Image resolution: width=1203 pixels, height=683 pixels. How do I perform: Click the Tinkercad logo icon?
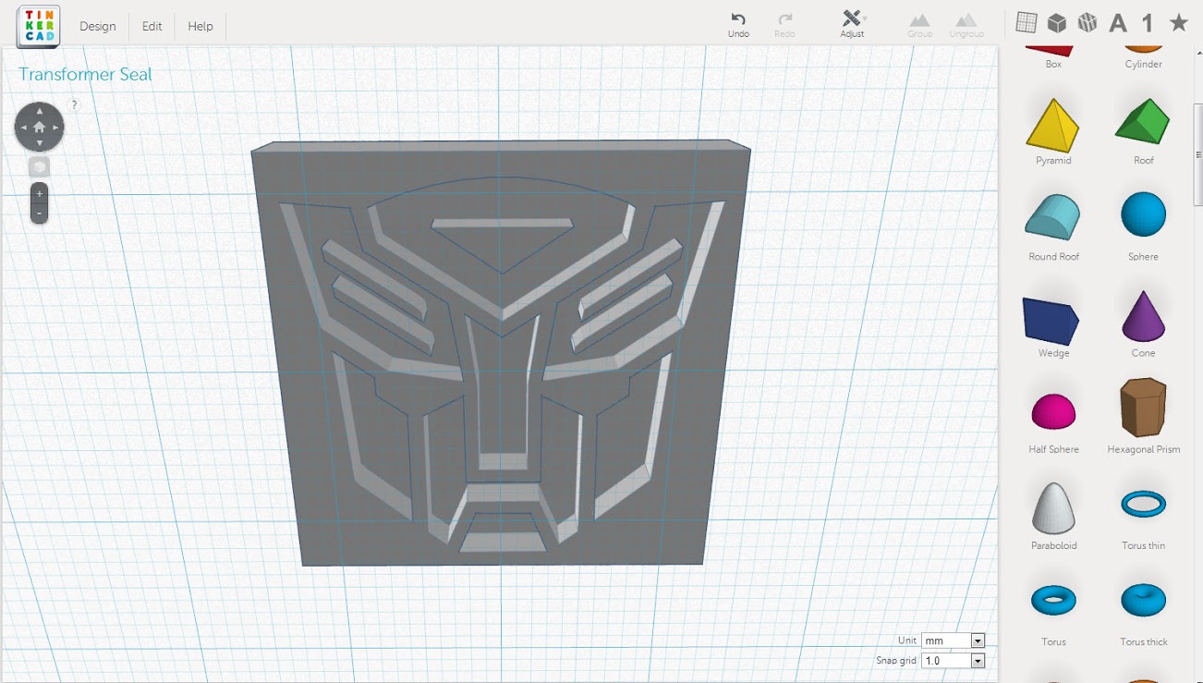pos(38,26)
